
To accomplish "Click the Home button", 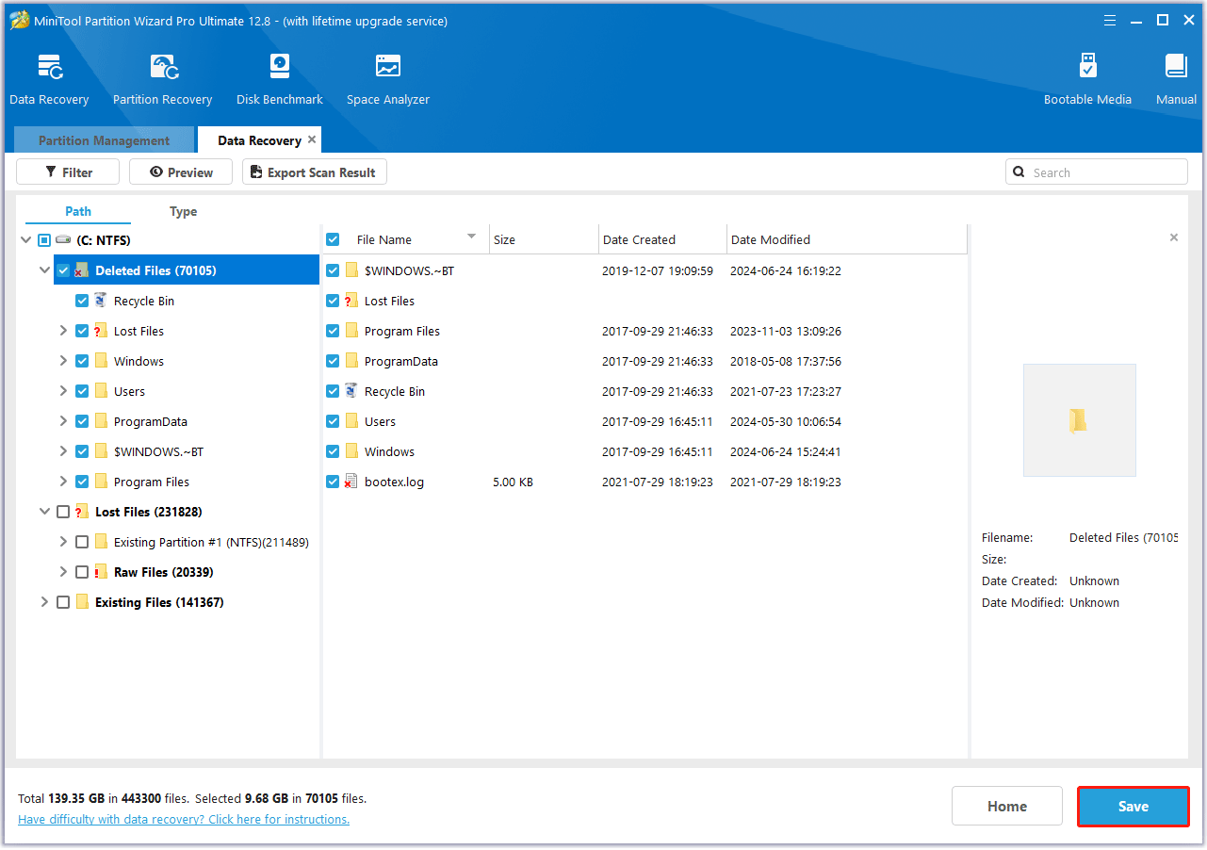I will [x=1007, y=806].
